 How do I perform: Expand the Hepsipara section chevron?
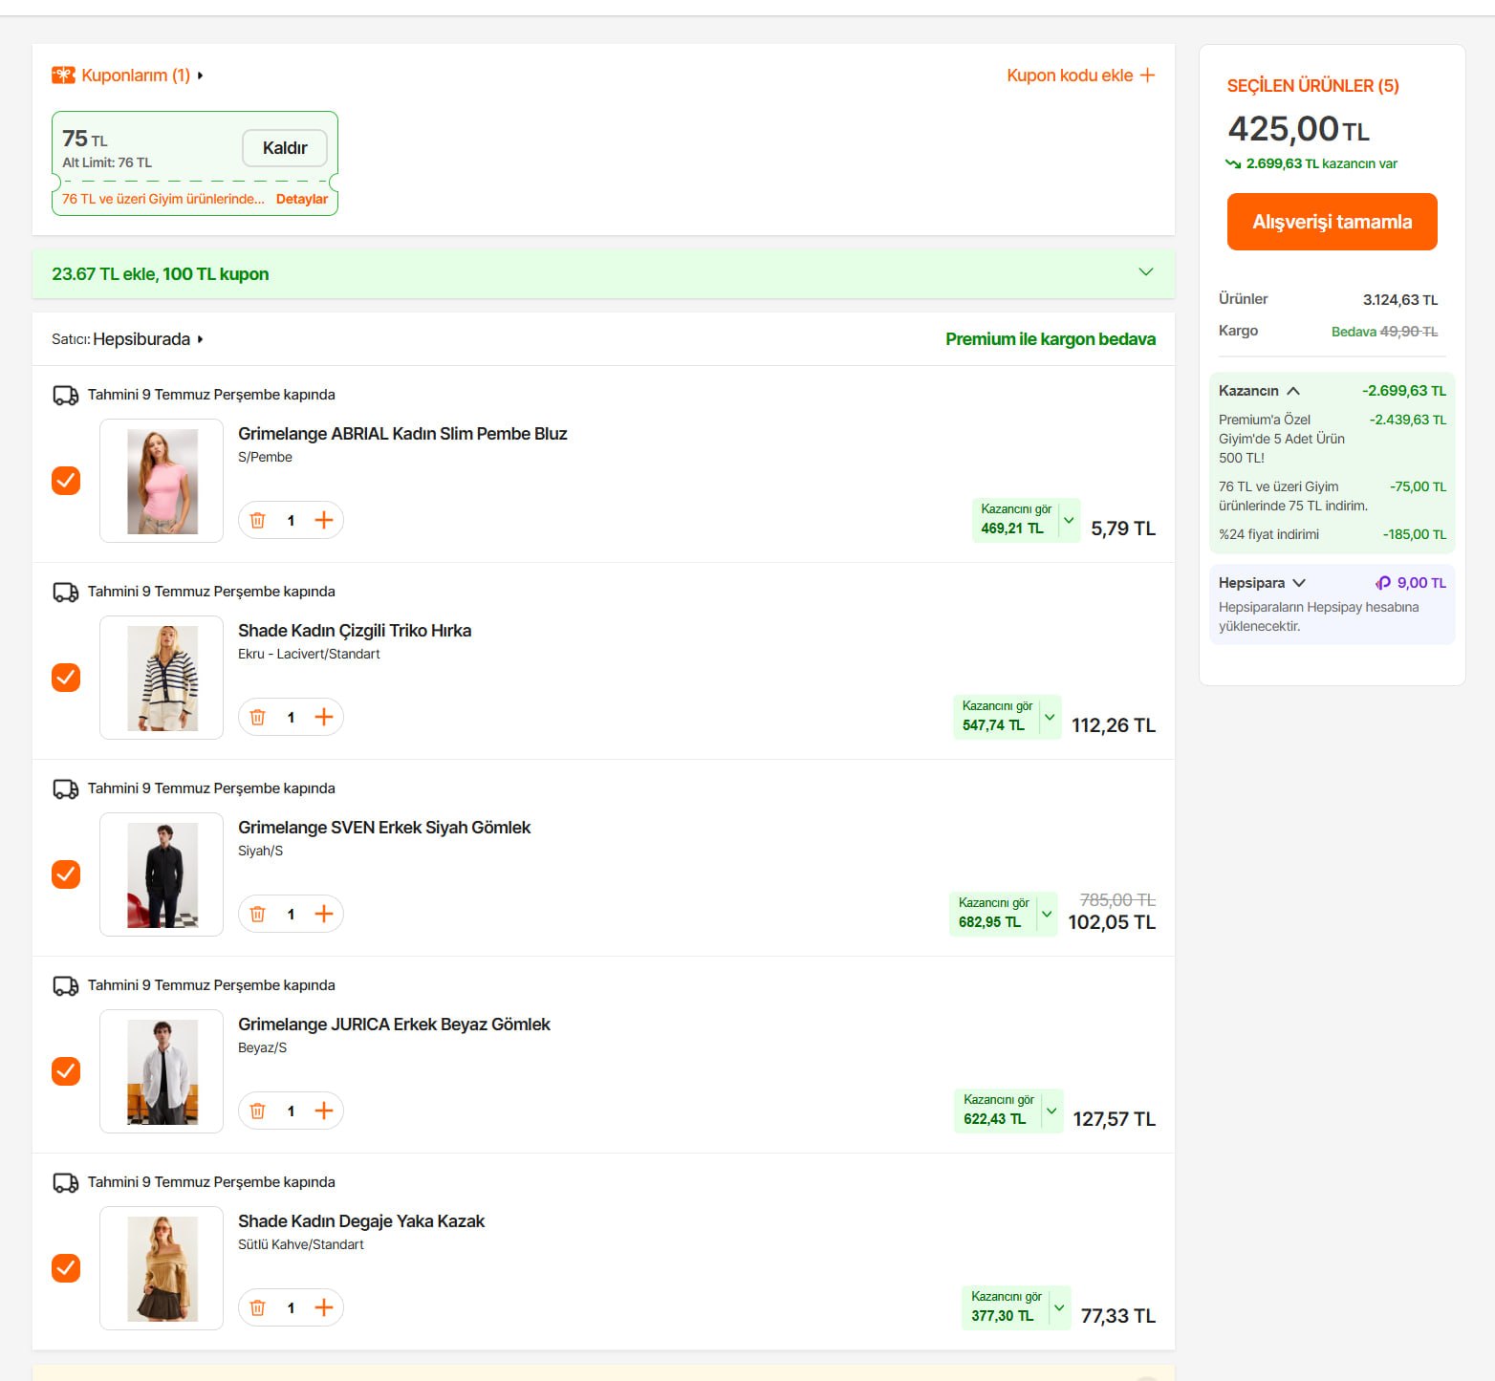pos(1299,583)
